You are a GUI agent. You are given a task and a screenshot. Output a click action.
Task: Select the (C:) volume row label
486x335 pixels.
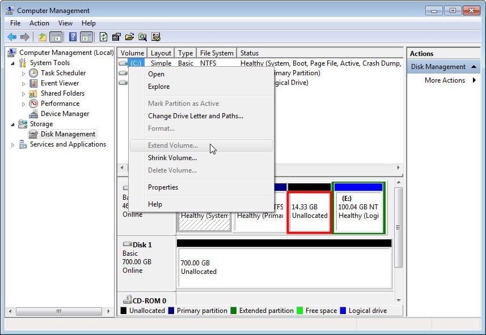[x=136, y=63]
